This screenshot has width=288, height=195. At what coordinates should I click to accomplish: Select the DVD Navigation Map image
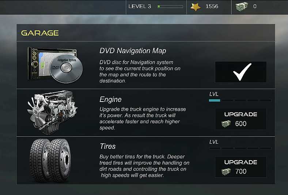click(55, 65)
